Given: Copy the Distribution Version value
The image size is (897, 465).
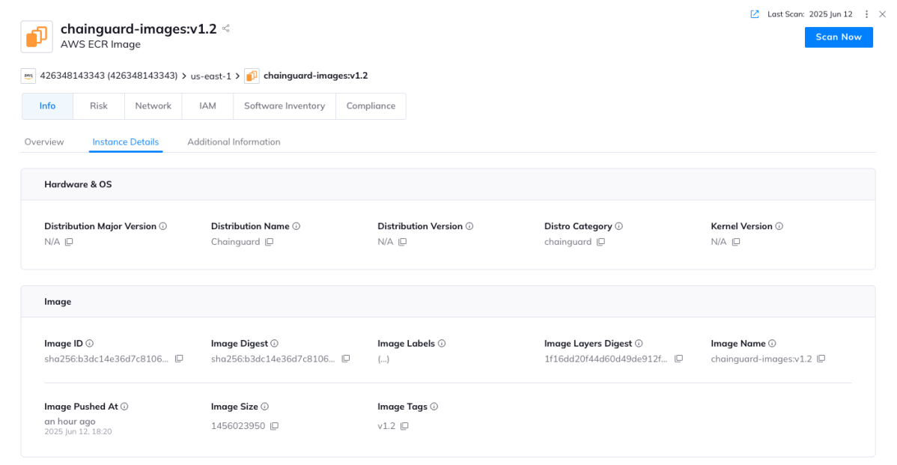Looking at the screenshot, I should tap(403, 242).
